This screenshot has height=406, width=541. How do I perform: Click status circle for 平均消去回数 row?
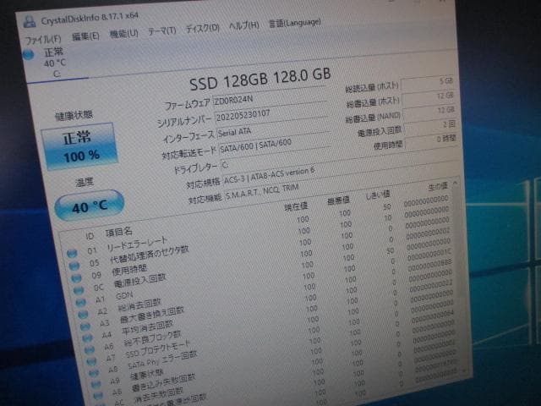[87, 337]
